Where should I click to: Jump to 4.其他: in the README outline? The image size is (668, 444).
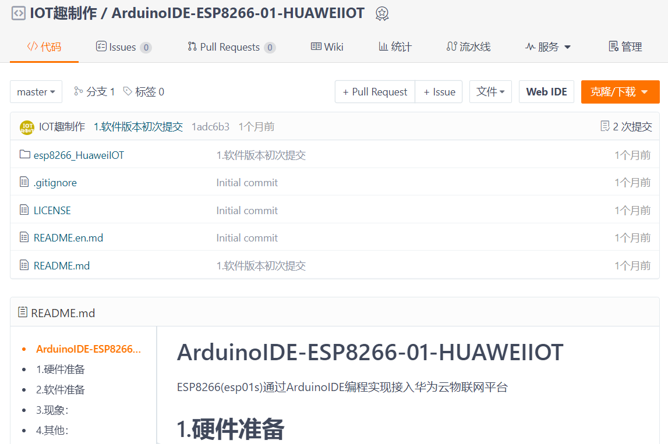(52, 431)
